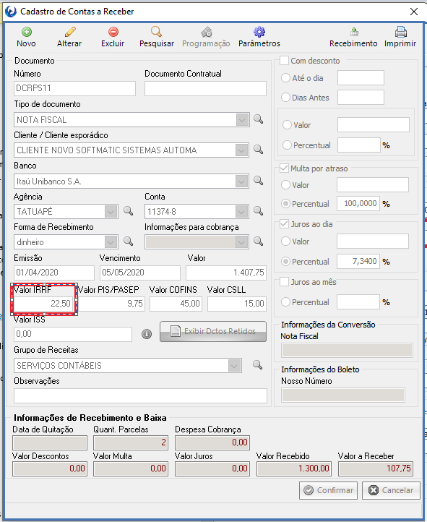Open the Pesquisar magnifier tool
Viewport: 427px width, 522px height.
[x=156, y=32]
